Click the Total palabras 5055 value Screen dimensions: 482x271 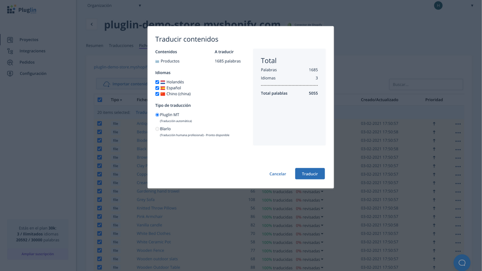(x=313, y=93)
